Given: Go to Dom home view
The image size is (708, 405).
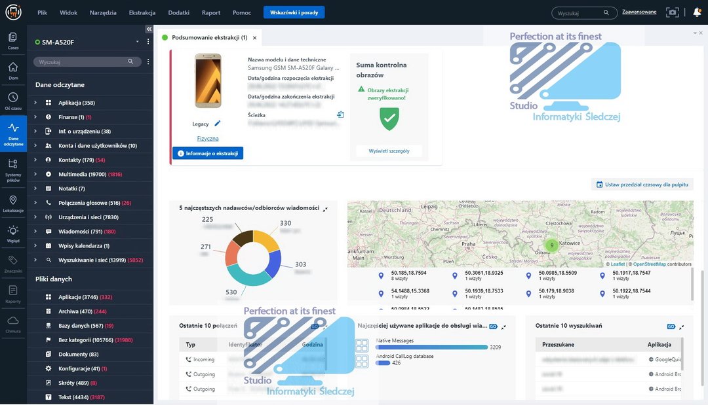Looking at the screenshot, I should click(x=13, y=71).
